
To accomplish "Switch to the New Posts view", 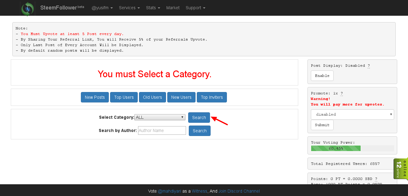I will pyautogui.click(x=95, y=97).
